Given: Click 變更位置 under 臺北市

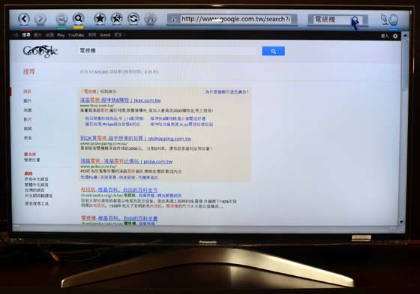Looking at the screenshot, I should (31, 160).
